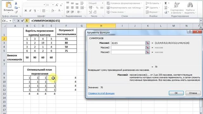The image size is (203, 114).
Task: Open the Name Box dropdown arrow
Action: [10, 21]
